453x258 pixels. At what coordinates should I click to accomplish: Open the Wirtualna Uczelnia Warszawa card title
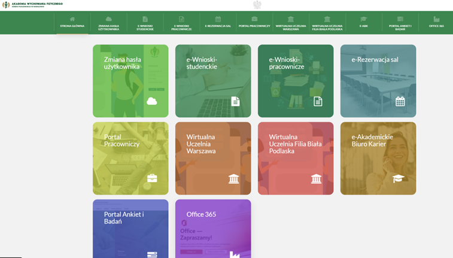[201, 144]
